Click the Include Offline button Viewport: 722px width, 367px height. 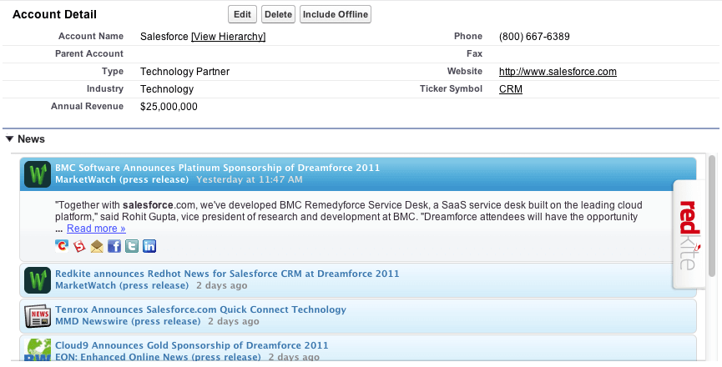[336, 15]
